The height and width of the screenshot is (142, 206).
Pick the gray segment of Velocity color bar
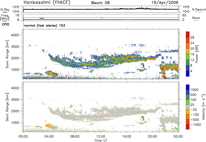pos(188,107)
